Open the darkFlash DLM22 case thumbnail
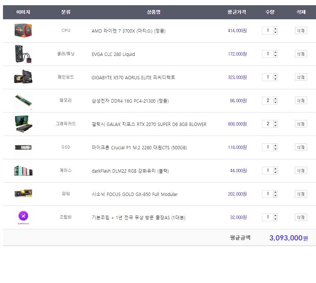This screenshot has height=283, width=316. (x=23, y=171)
